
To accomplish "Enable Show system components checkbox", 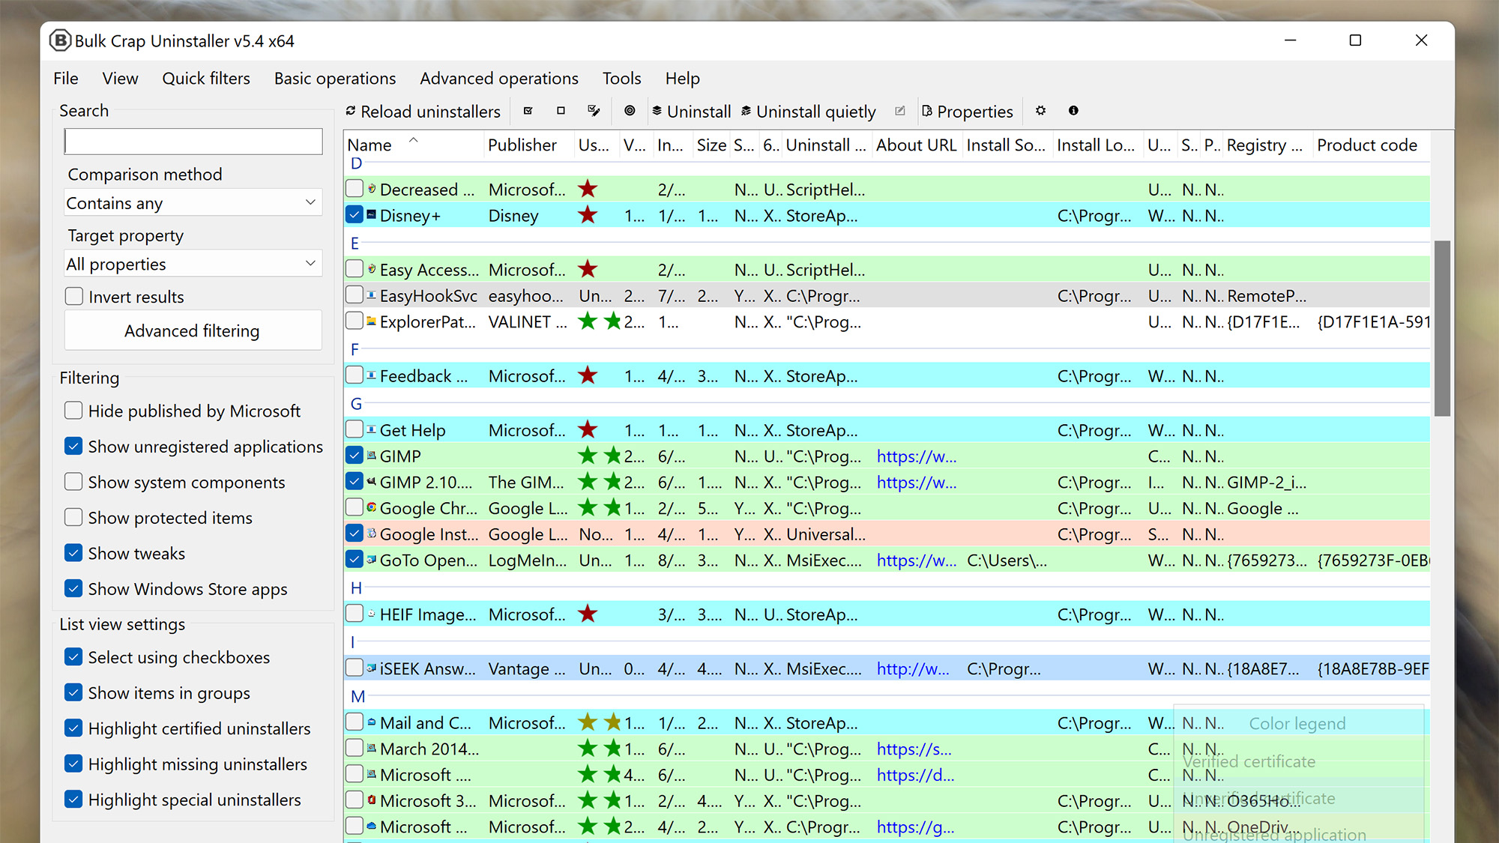I will coord(73,480).
